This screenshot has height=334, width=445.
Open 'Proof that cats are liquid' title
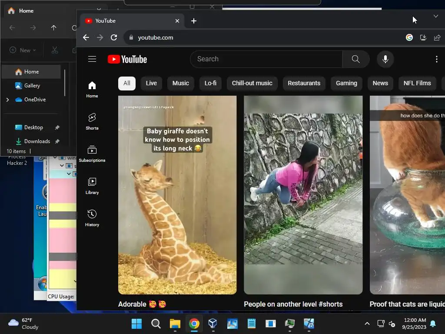[407, 304]
